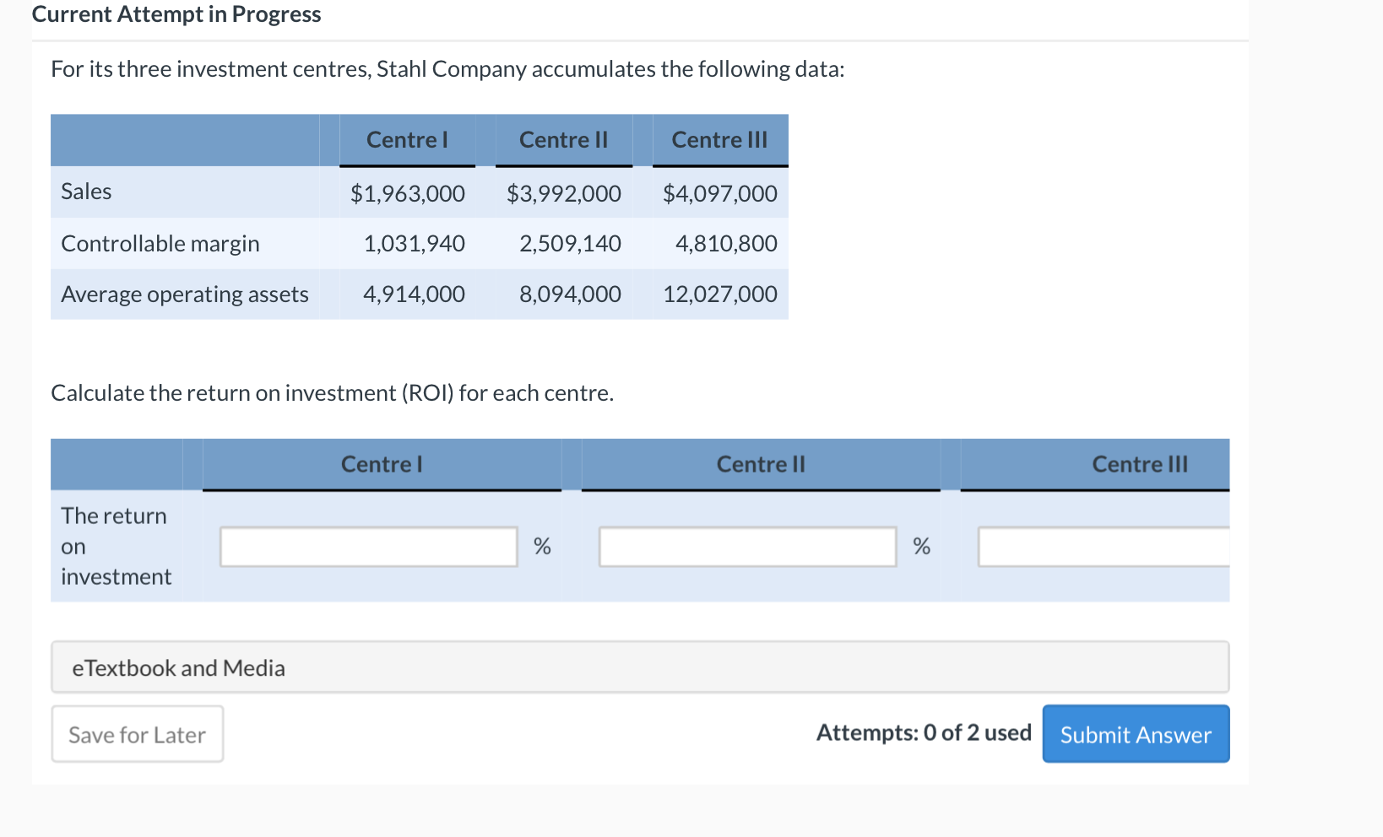Image resolution: width=1383 pixels, height=837 pixels.
Task: Click the Controllable margin row label
Action: (x=160, y=243)
